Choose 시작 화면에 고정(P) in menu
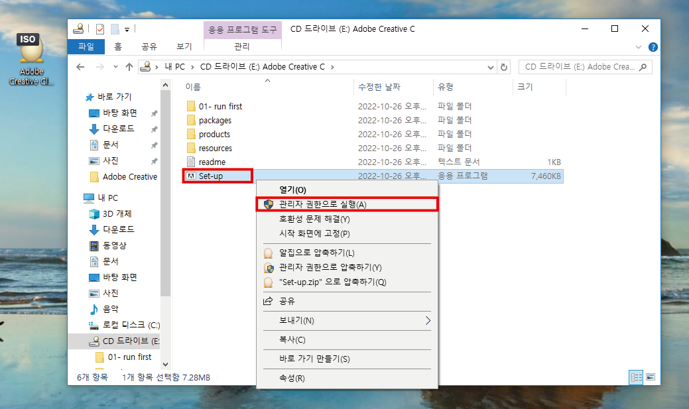 click(347, 233)
